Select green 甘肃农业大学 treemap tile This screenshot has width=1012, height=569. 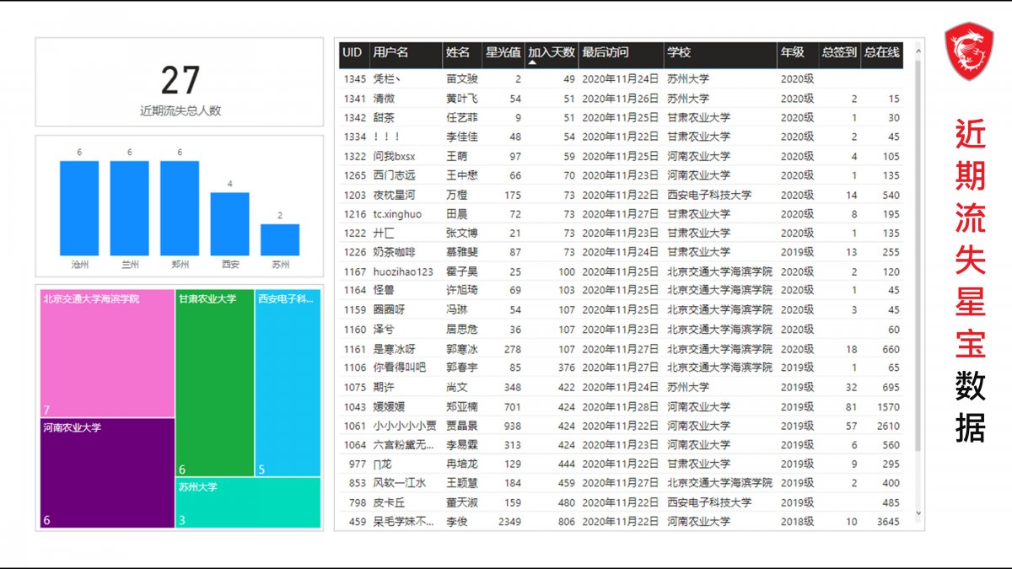pyautogui.click(x=215, y=383)
